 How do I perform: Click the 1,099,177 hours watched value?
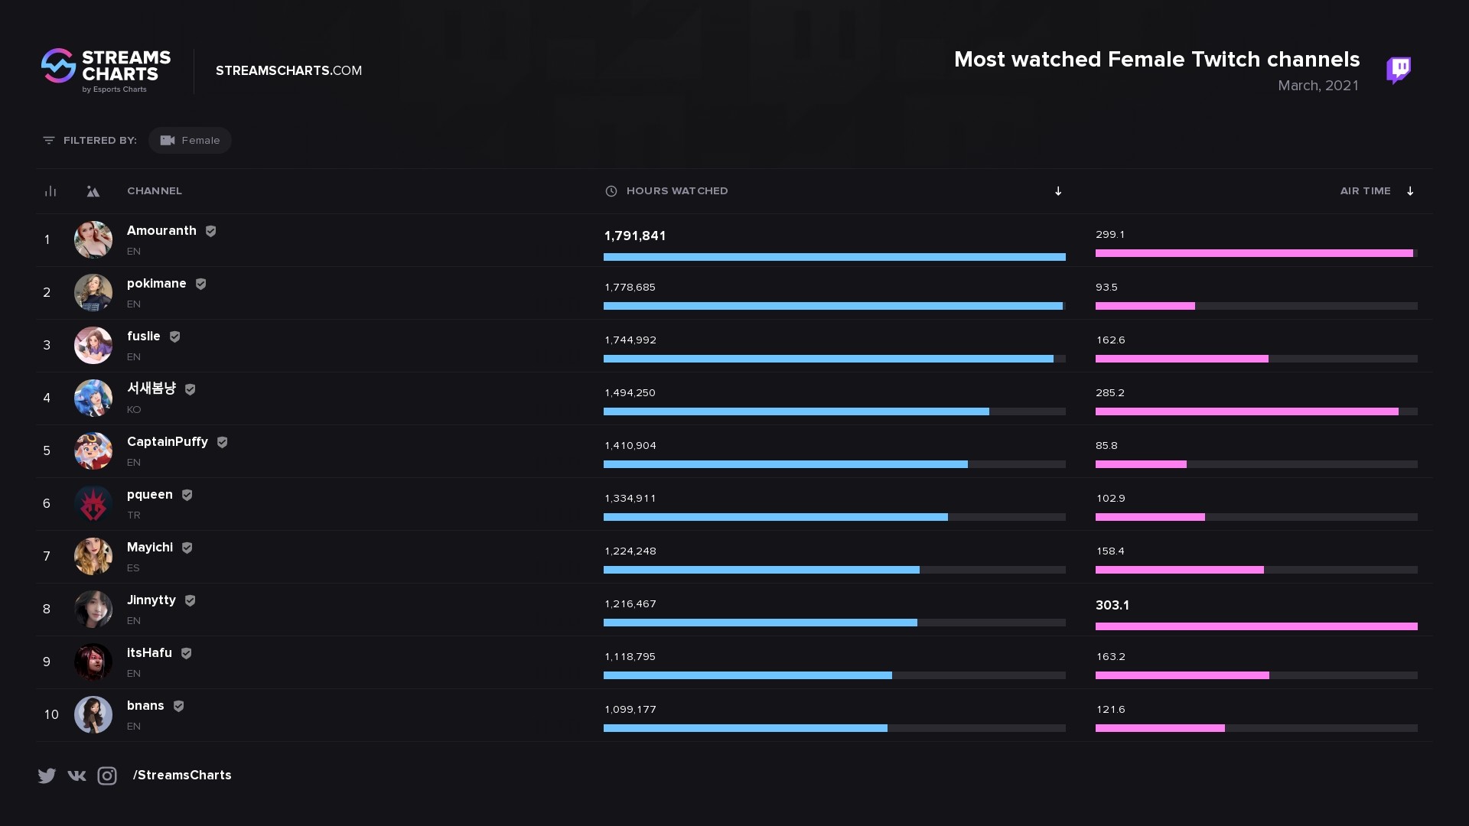point(630,710)
